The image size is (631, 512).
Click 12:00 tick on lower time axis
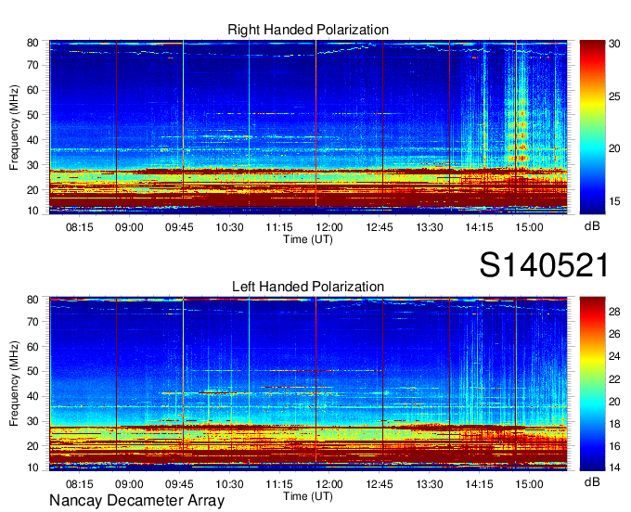pyautogui.click(x=329, y=484)
